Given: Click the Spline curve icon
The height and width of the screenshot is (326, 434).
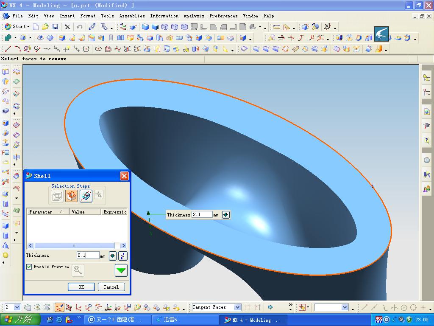Looking at the screenshot, I should [x=47, y=49].
